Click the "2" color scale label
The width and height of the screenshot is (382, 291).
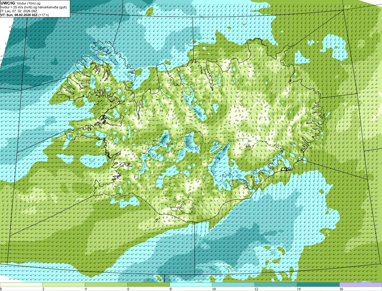[43, 289]
